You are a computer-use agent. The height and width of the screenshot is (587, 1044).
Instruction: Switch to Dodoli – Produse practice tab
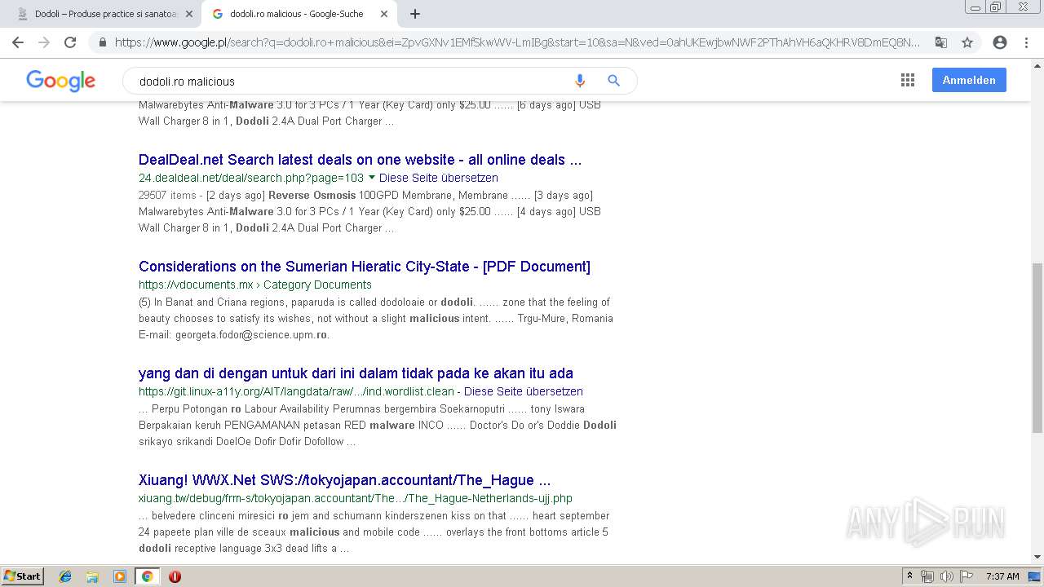point(104,14)
